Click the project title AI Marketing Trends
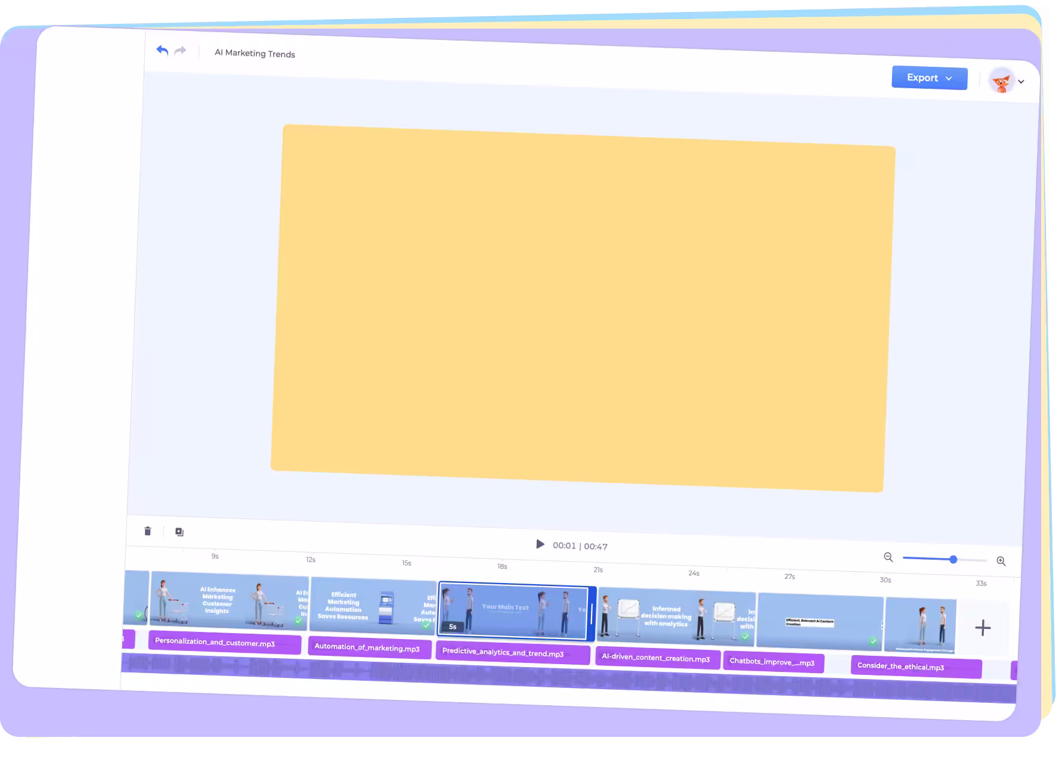The height and width of the screenshot is (775, 1059). point(255,53)
